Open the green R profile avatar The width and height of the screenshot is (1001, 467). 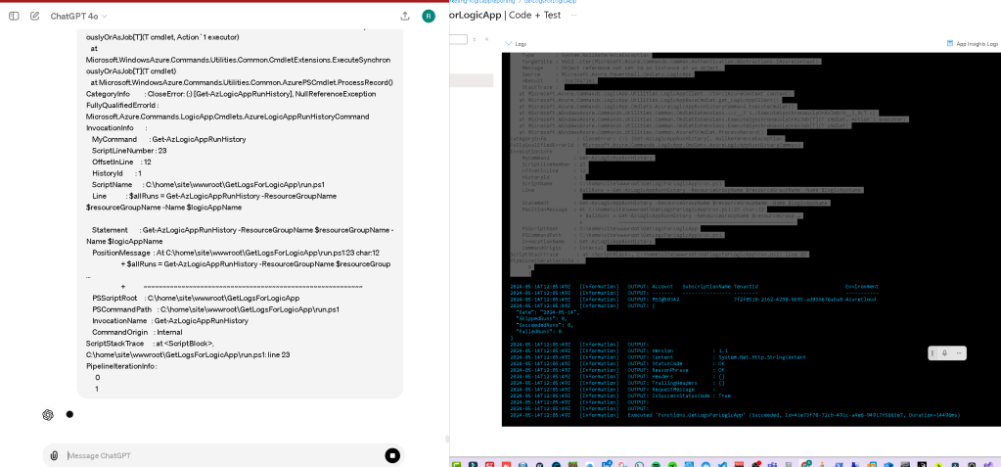429,16
